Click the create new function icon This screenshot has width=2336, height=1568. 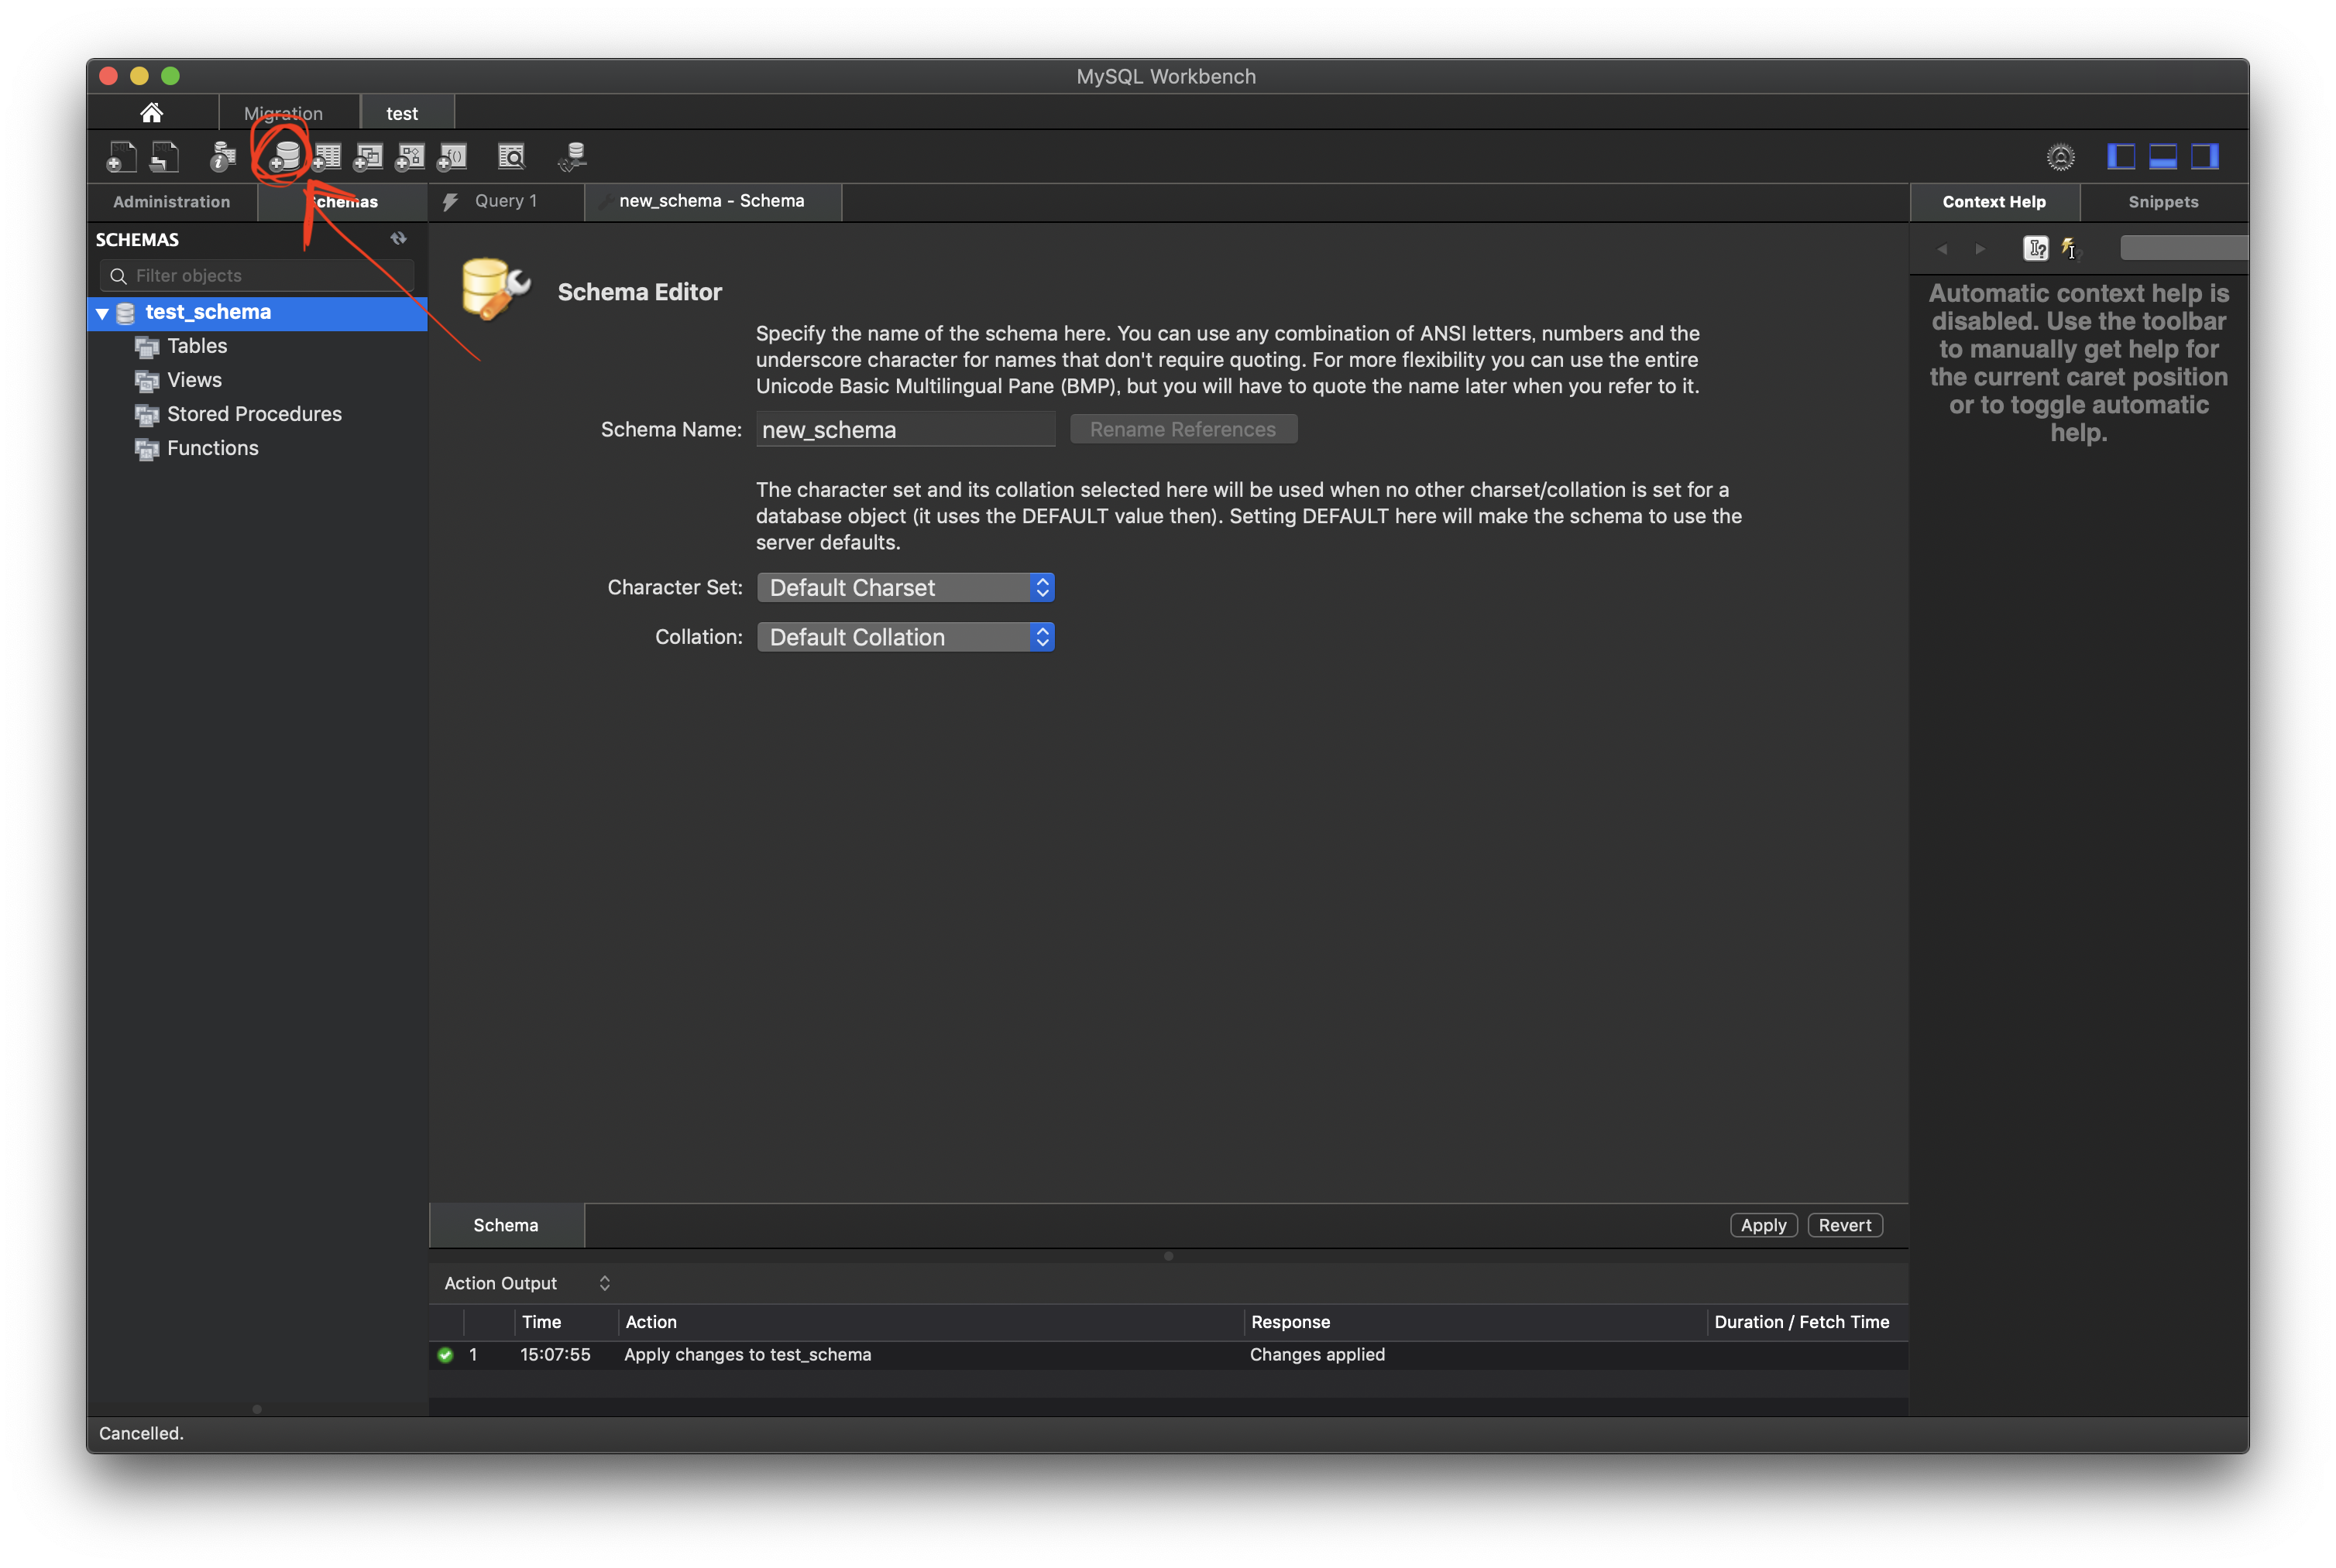pos(452,156)
